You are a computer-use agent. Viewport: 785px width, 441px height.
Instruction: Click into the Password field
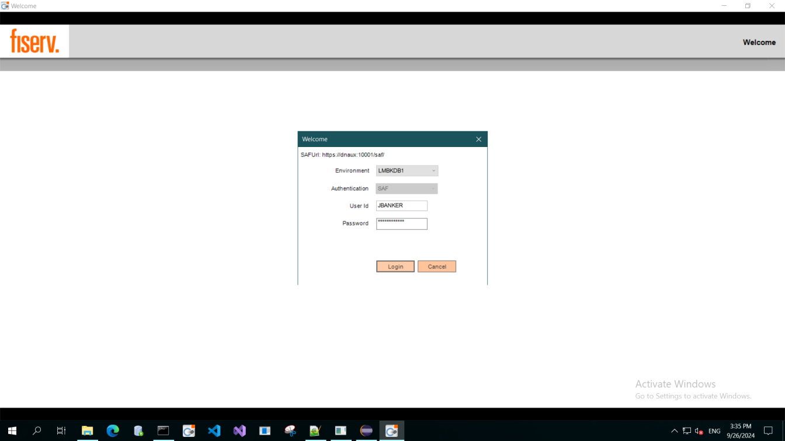point(402,224)
